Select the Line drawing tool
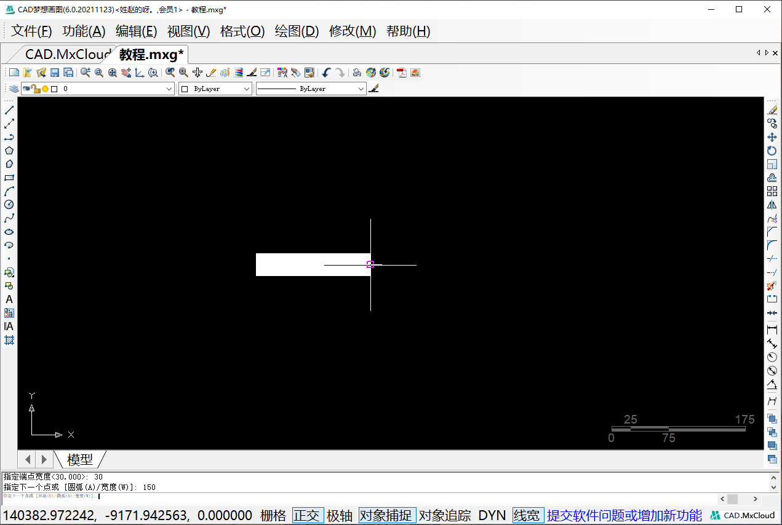782x525 pixels. 9,110
